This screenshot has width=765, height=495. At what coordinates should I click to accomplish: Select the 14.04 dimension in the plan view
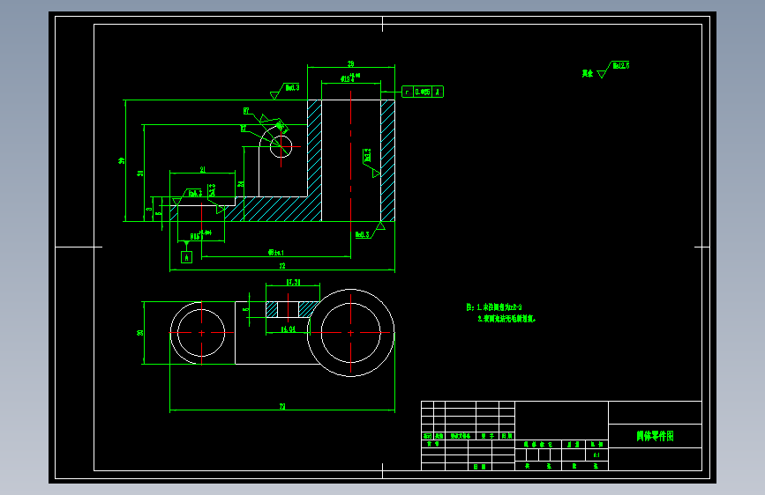289,329
